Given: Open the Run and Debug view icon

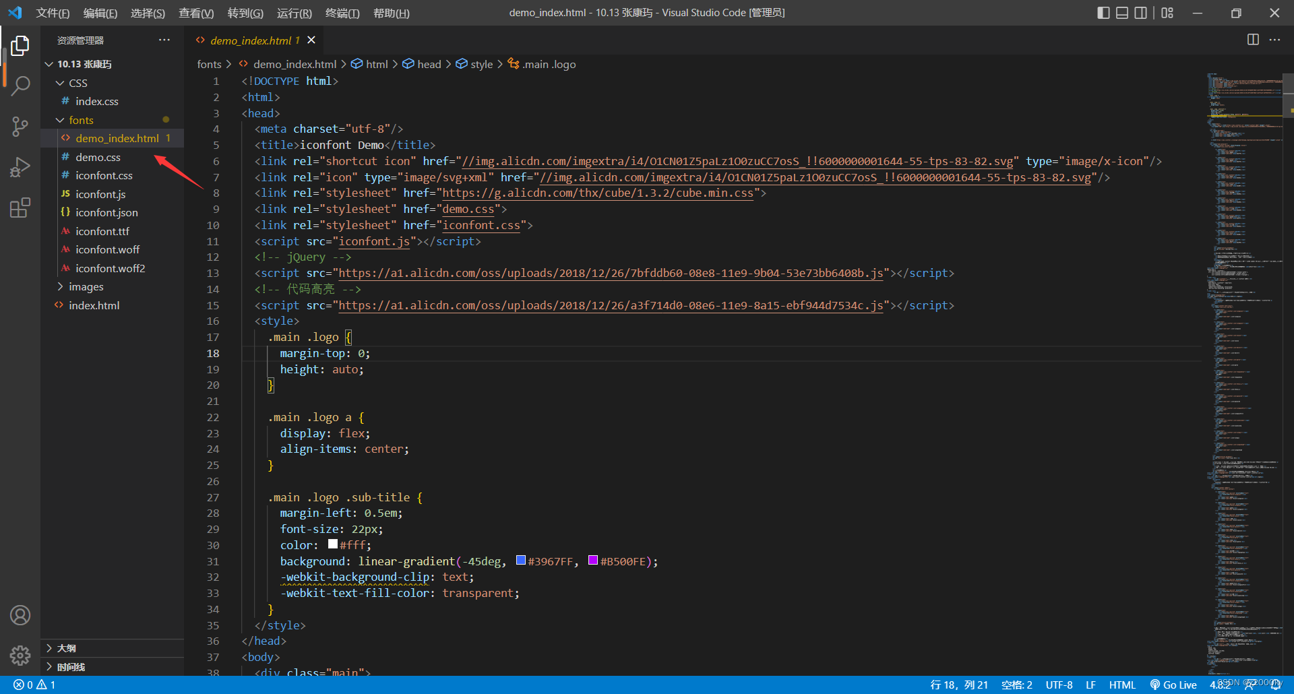Looking at the screenshot, I should (x=20, y=167).
